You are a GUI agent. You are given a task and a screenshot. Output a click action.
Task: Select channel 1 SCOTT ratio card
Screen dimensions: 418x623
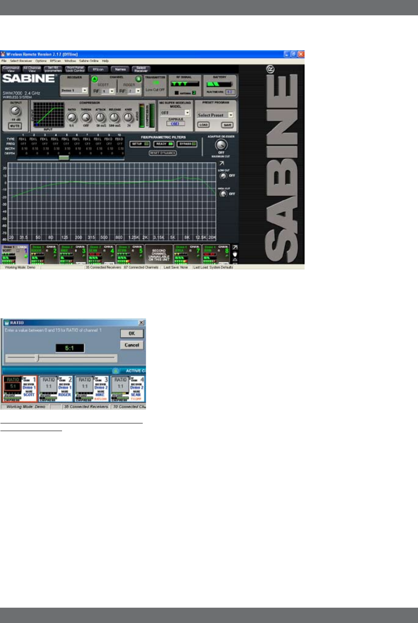pyautogui.click(x=20, y=389)
